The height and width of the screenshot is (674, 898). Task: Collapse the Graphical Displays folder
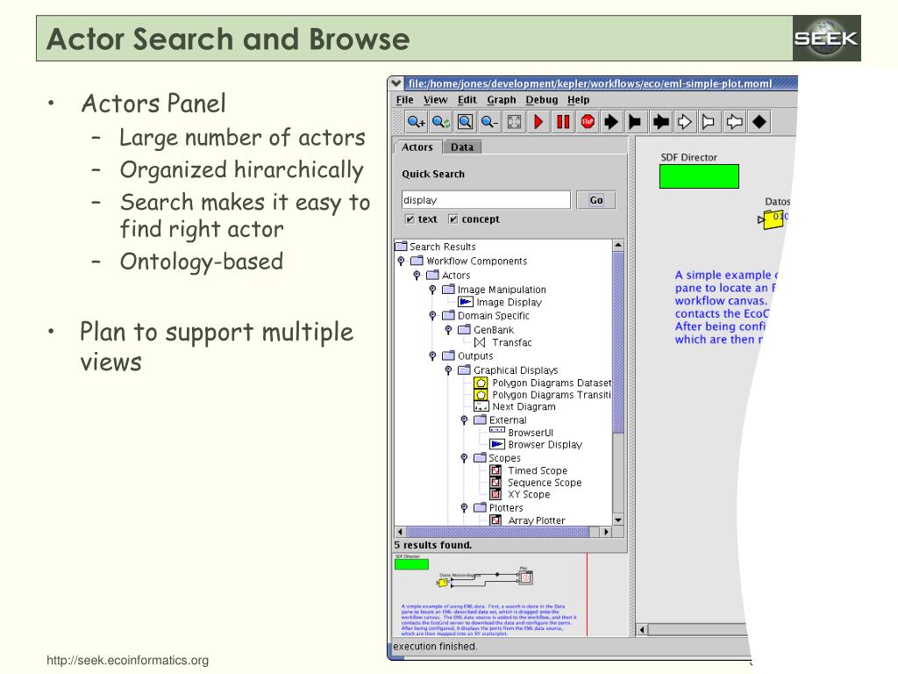[448, 370]
